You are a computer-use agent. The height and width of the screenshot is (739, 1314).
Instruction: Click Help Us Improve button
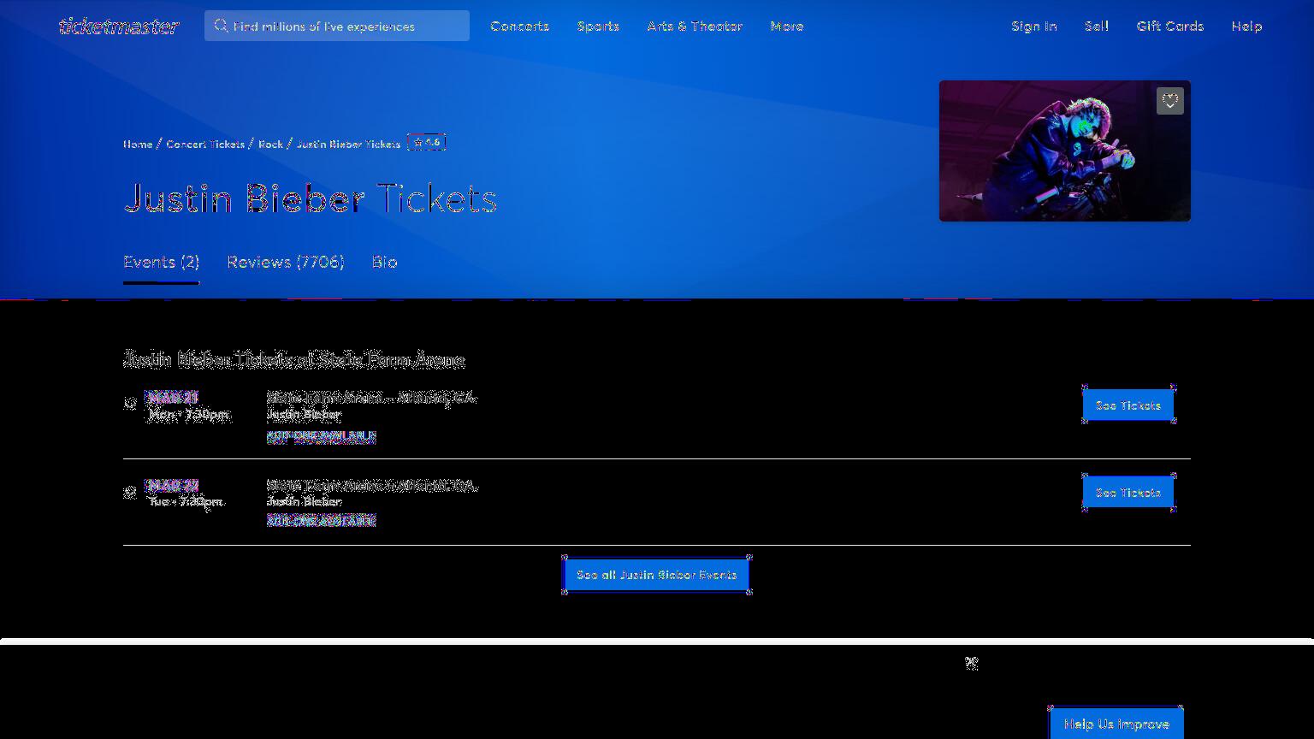pyautogui.click(x=1116, y=724)
